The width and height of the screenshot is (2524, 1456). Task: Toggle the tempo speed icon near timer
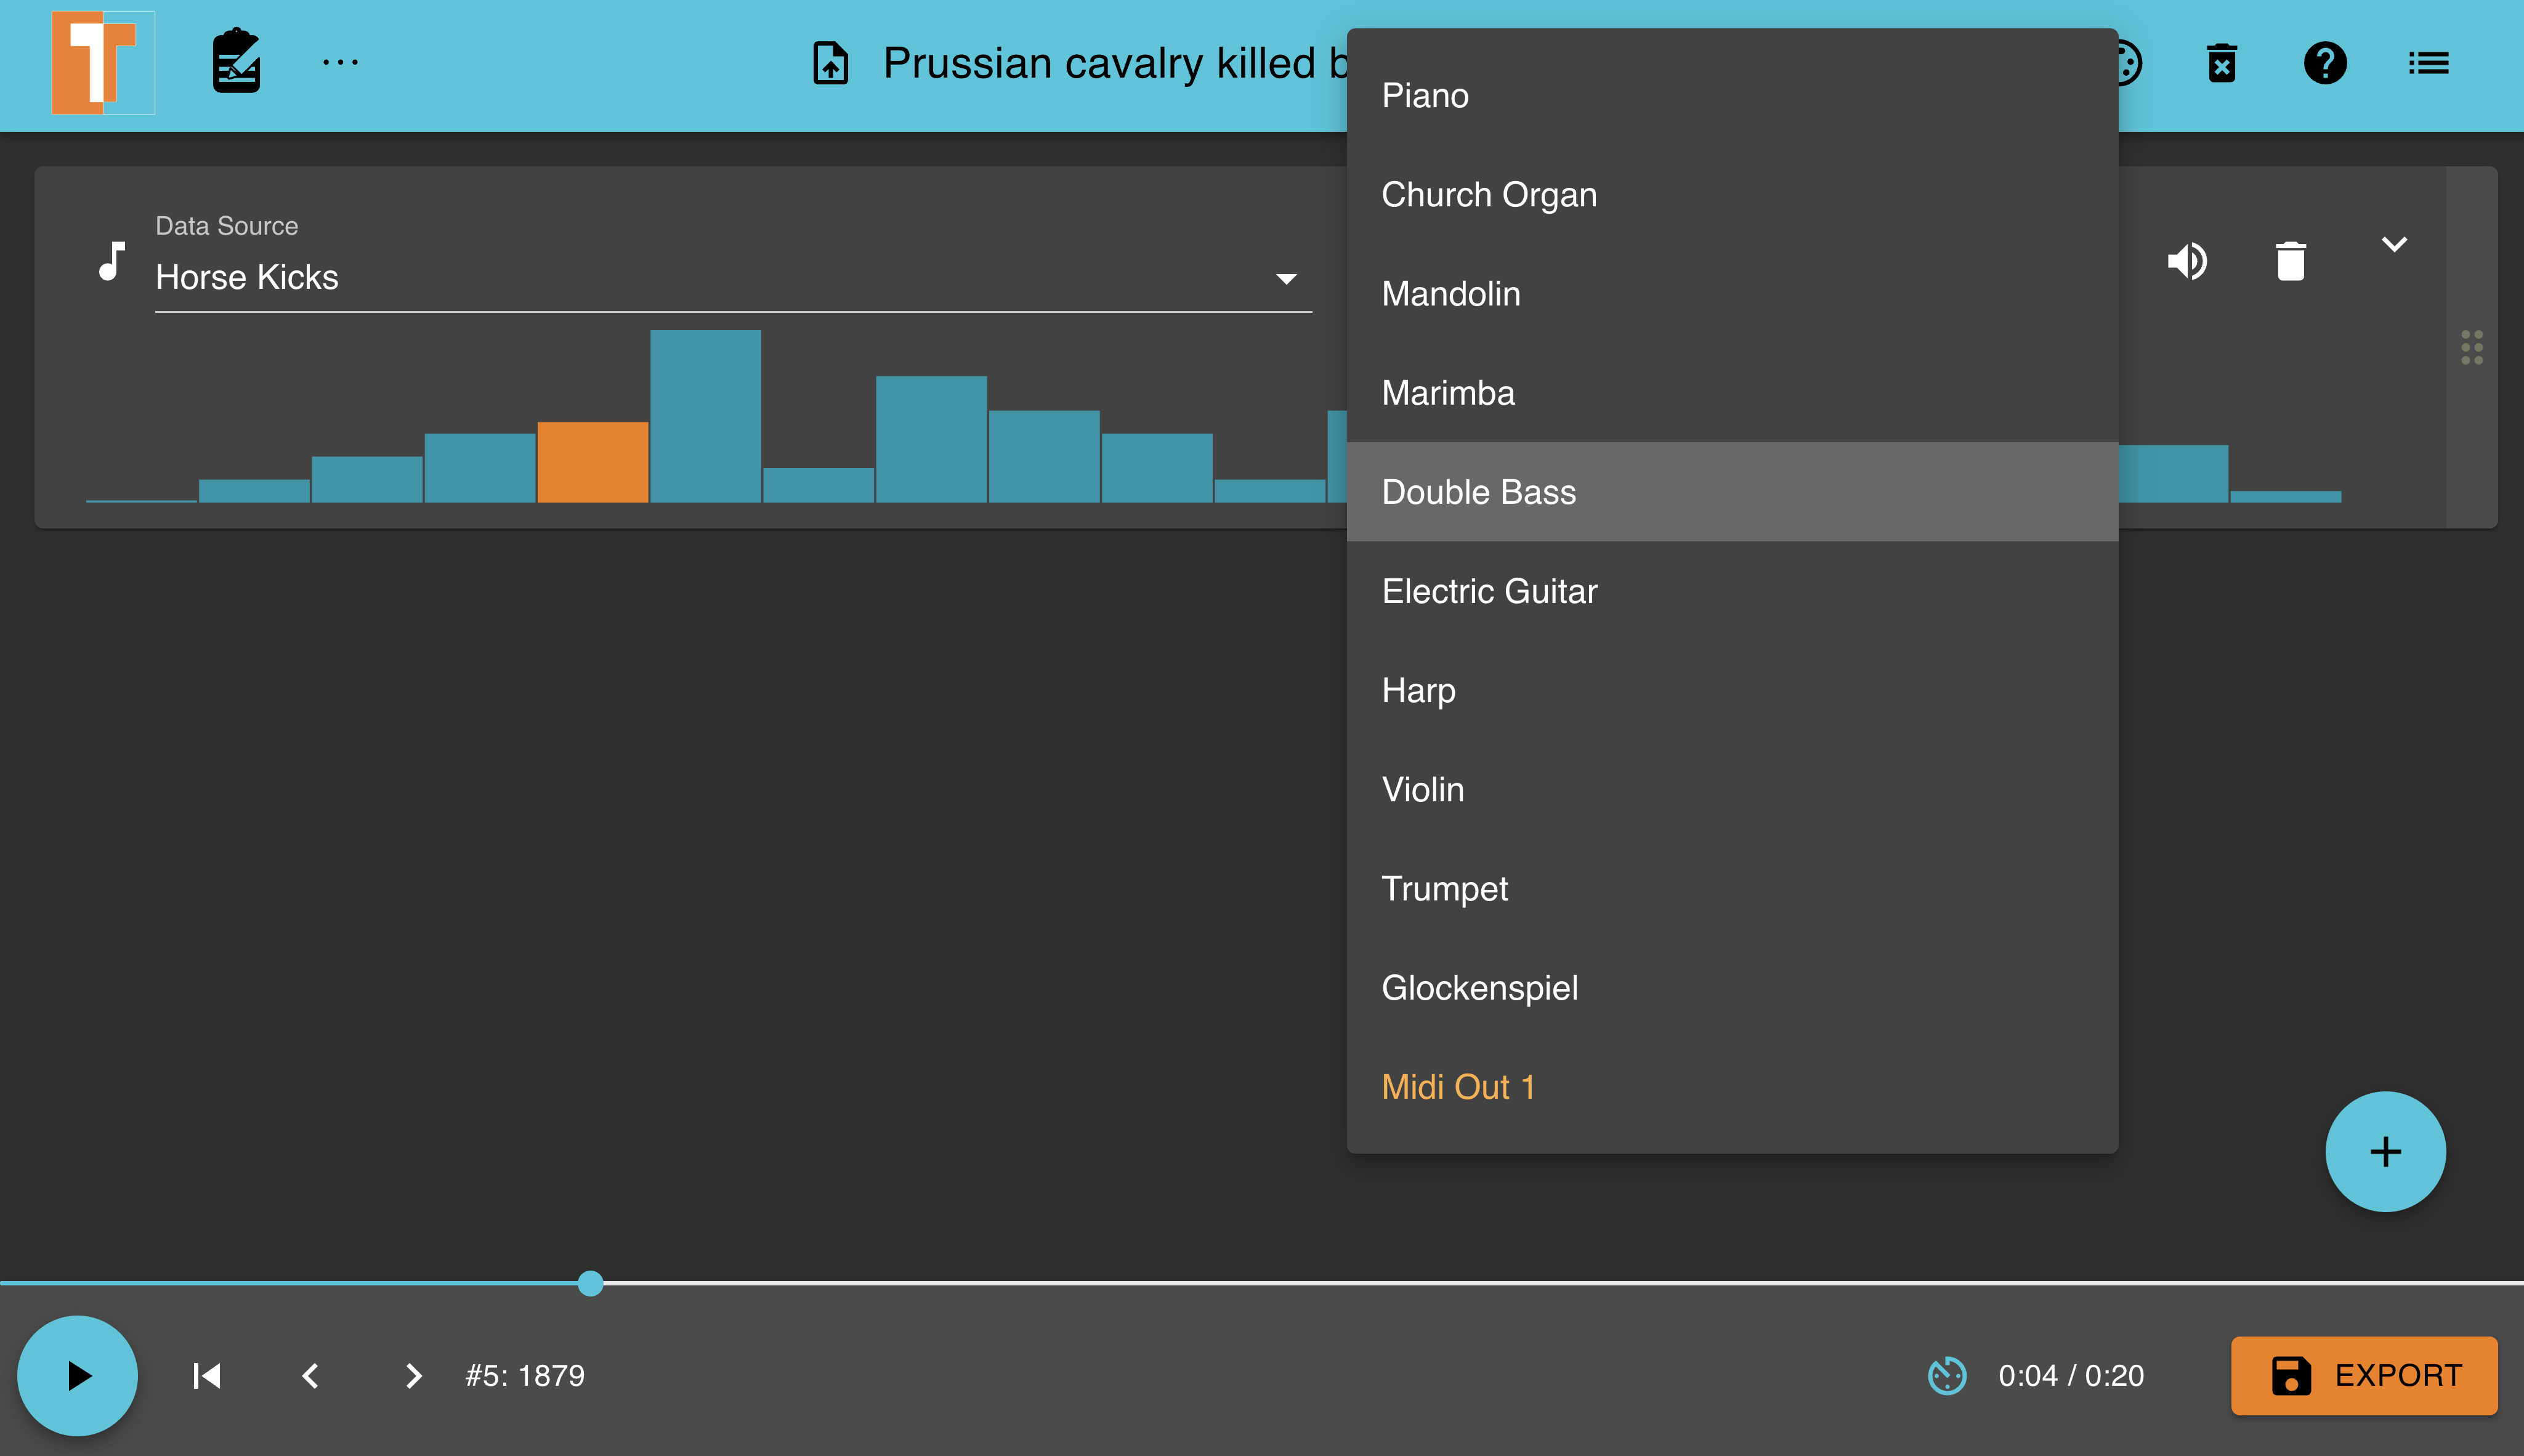coord(1946,1375)
